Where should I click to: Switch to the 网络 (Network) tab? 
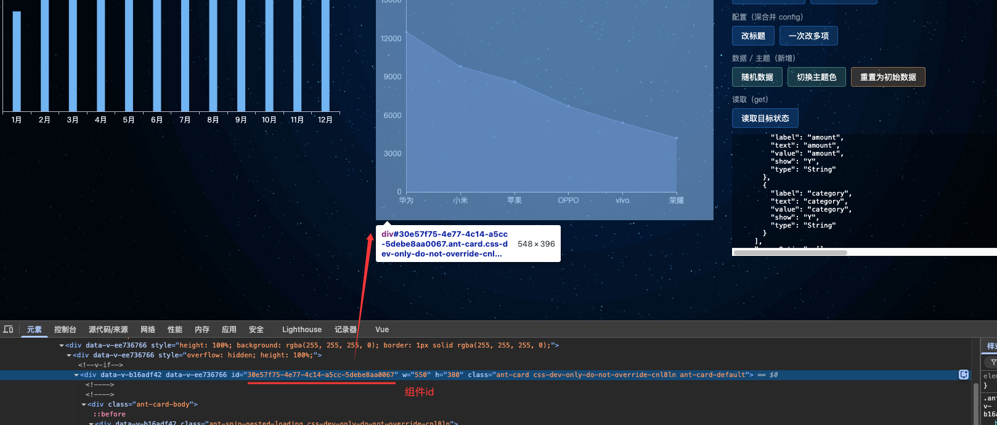click(148, 329)
